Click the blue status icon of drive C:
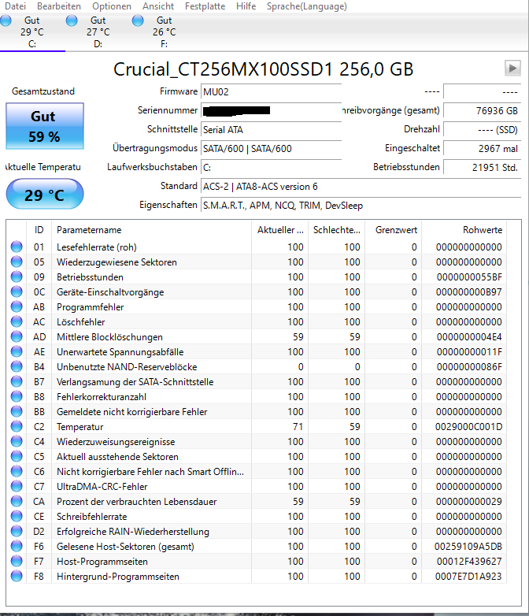The width and height of the screenshot is (529, 616). (x=6, y=20)
